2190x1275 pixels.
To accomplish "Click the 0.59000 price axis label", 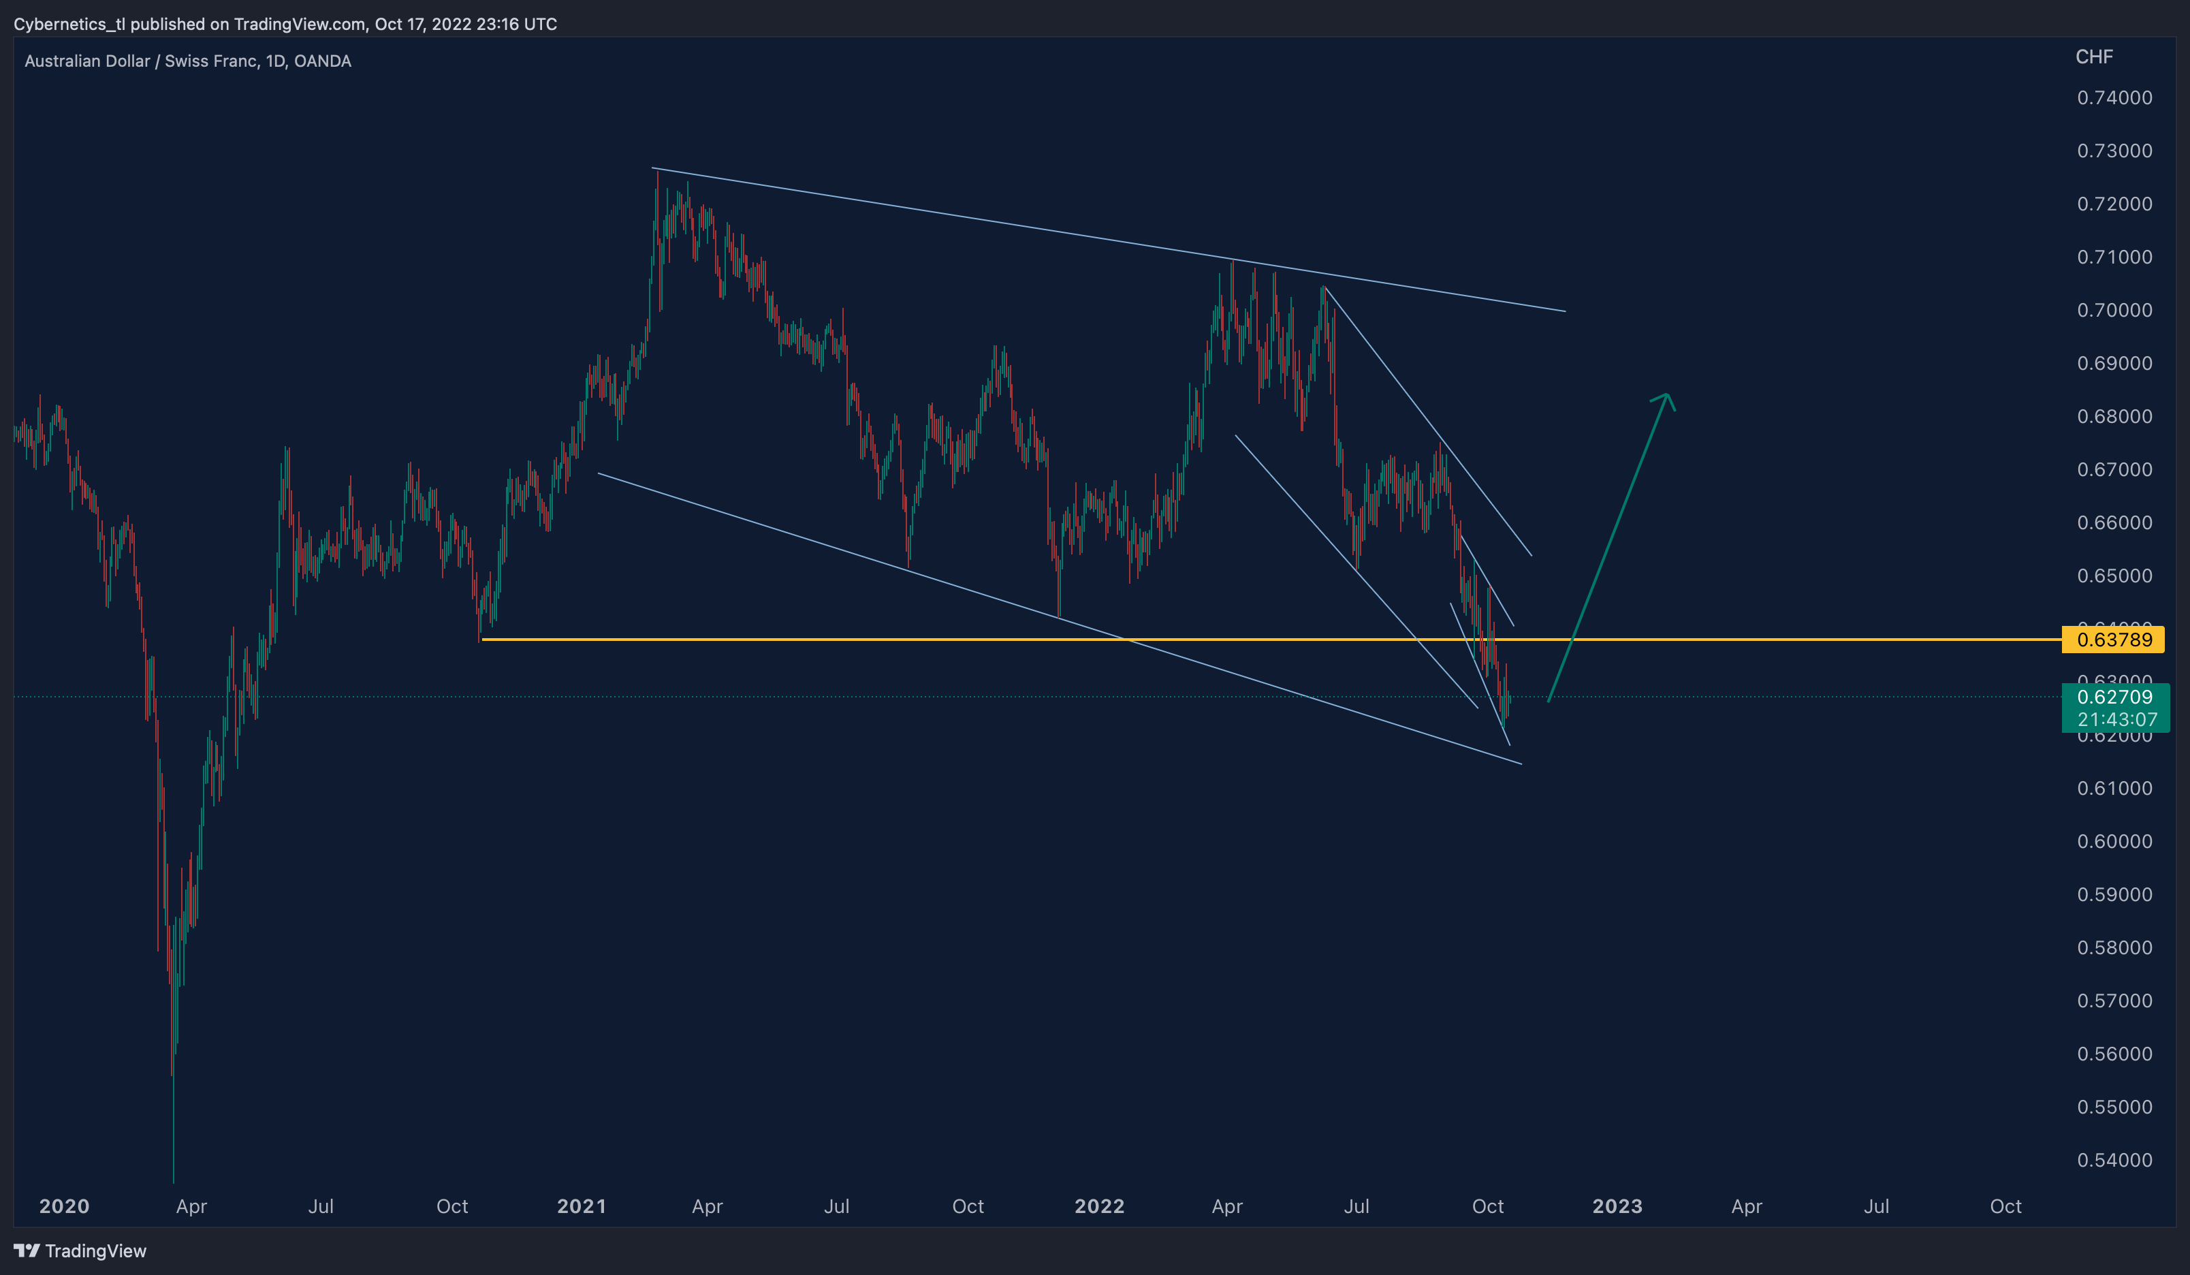I will tap(2114, 894).
